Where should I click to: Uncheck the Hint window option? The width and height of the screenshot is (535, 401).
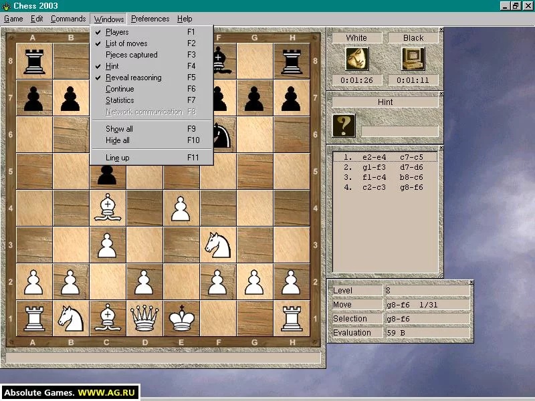click(152, 66)
